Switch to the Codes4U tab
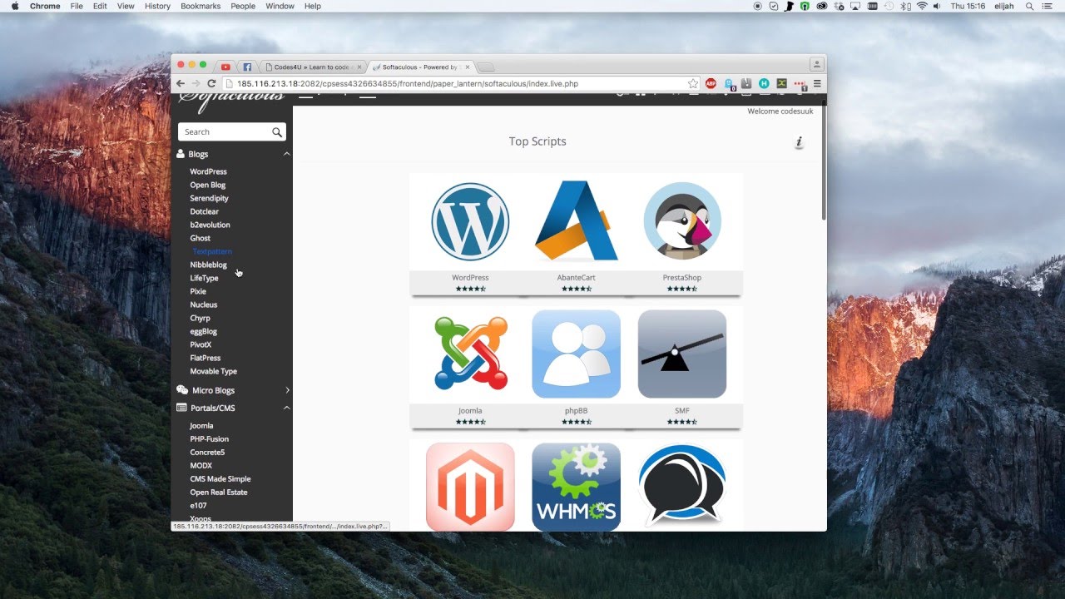 tap(312, 67)
